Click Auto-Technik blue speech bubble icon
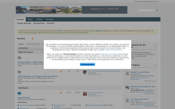 (x=20, y=94)
